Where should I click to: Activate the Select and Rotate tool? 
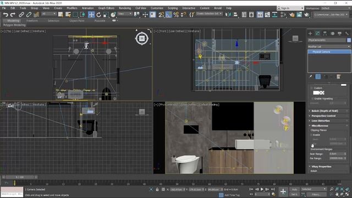[98, 15]
